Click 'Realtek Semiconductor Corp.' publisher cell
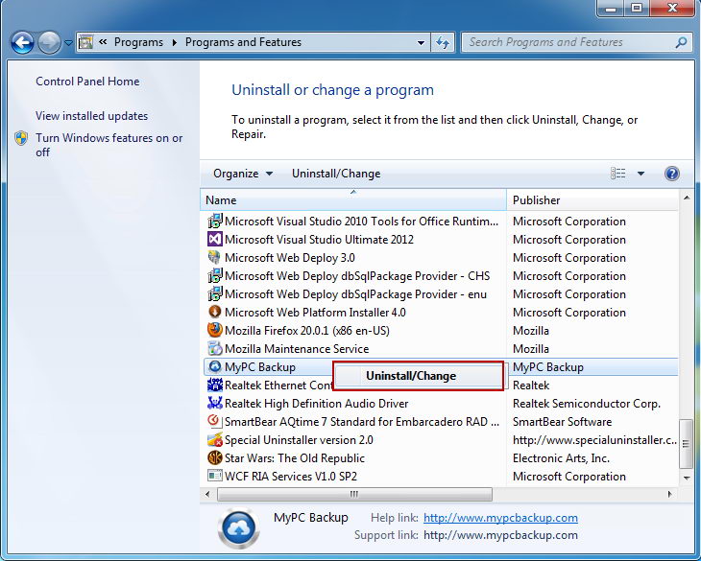Screen dimensions: 701x561 (x=587, y=404)
